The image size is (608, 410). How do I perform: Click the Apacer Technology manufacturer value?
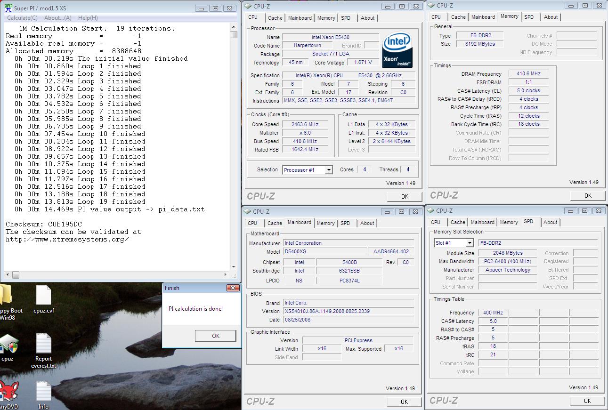(x=508, y=270)
